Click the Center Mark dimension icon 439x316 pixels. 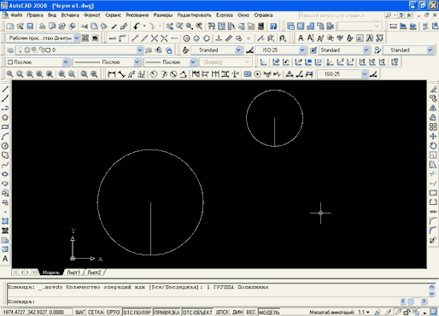(x=257, y=74)
